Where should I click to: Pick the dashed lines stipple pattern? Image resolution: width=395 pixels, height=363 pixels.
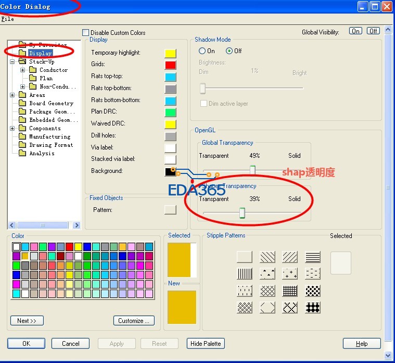click(313, 274)
